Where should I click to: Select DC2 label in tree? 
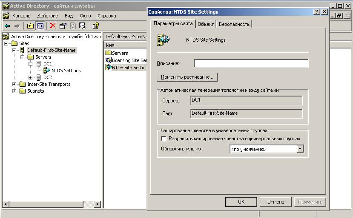click(48, 77)
